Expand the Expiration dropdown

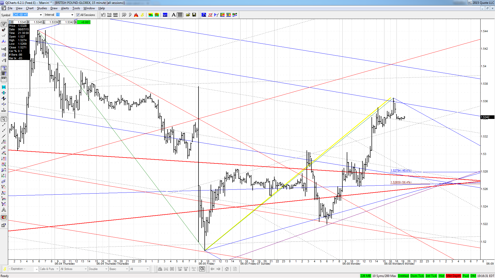click(36, 269)
